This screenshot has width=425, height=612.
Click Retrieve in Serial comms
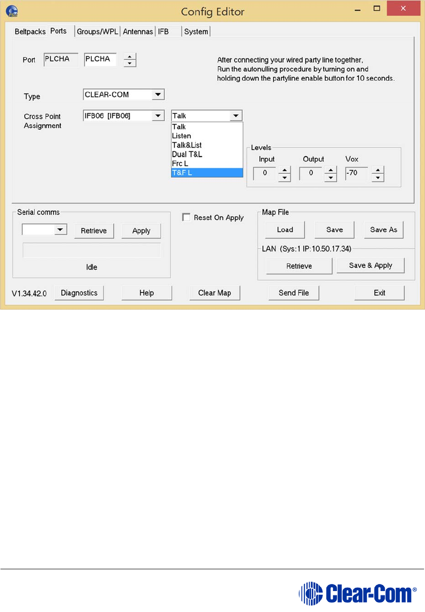(x=94, y=231)
